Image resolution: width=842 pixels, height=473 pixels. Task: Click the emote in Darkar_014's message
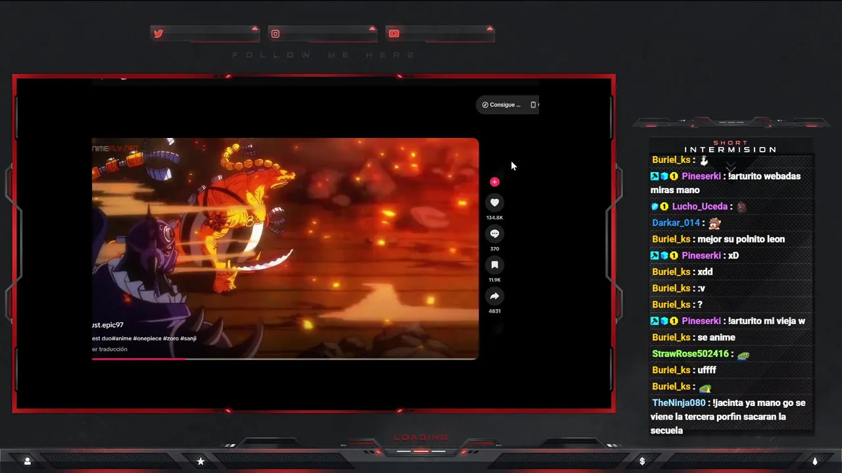[714, 223]
